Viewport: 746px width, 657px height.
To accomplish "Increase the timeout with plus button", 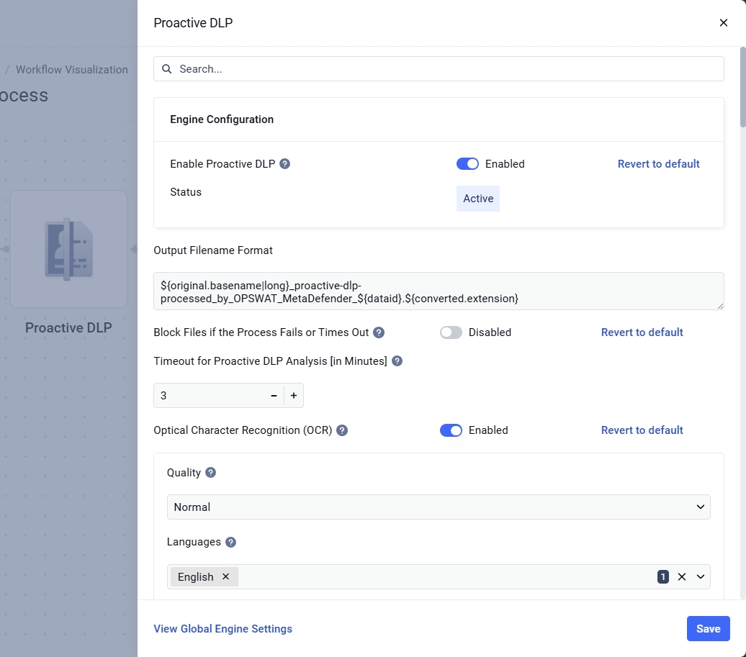I will pyautogui.click(x=294, y=396).
